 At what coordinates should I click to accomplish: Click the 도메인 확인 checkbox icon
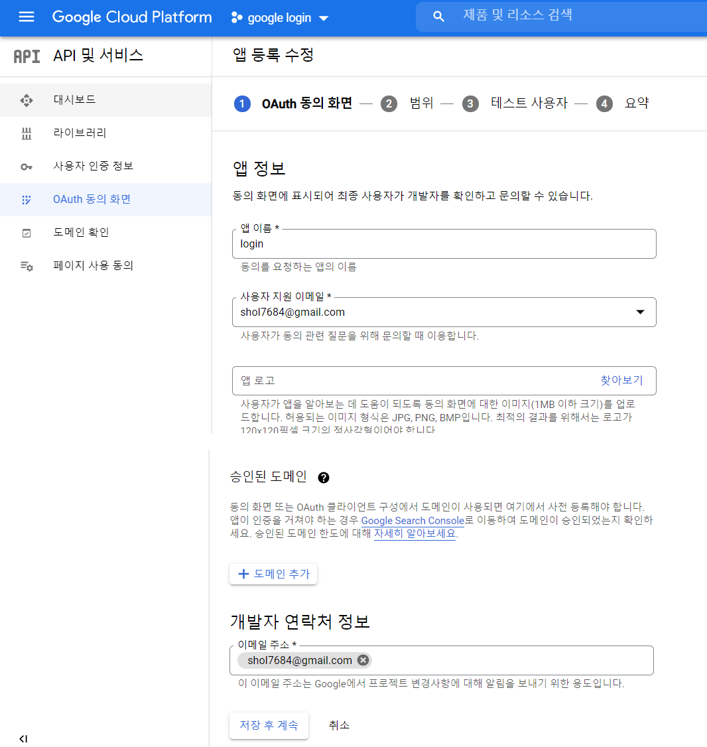[x=27, y=233]
